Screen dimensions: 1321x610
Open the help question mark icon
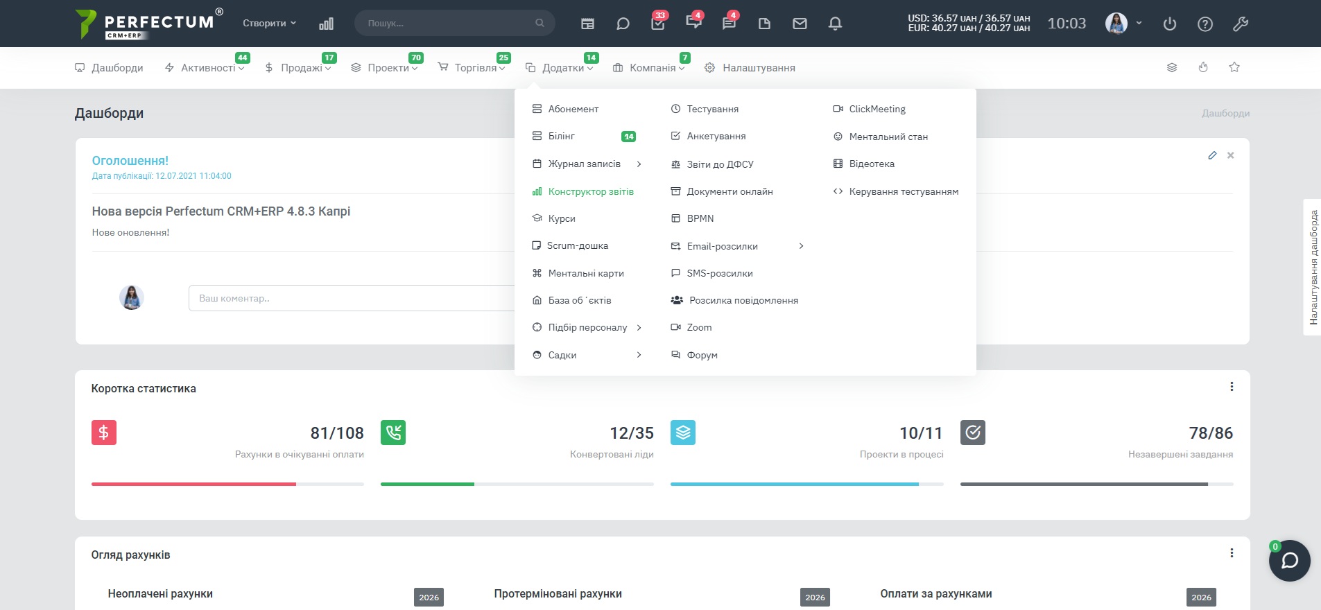(x=1205, y=24)
